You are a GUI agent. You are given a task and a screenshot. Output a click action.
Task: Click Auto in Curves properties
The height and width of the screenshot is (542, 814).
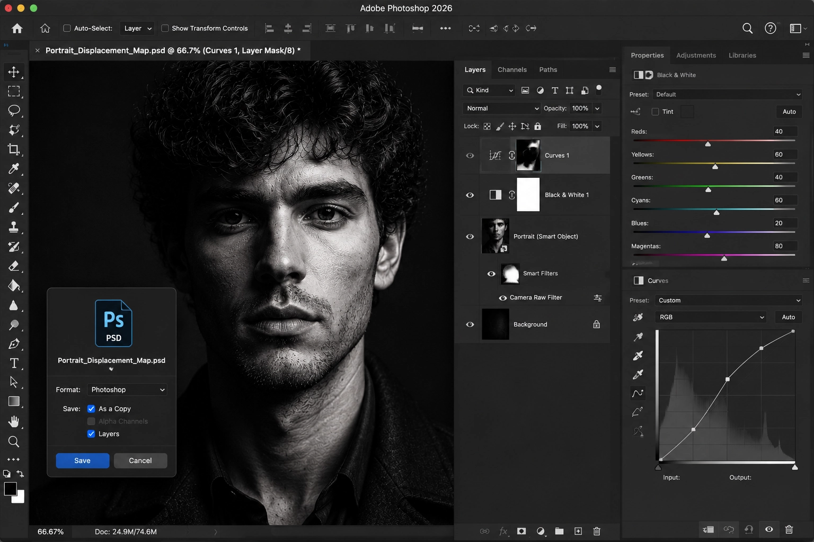[x=788, y=317]
